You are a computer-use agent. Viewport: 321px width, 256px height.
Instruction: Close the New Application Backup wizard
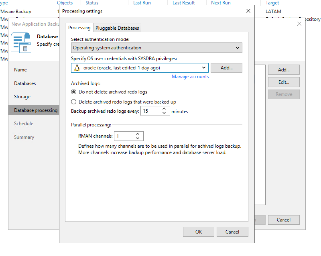click(299, 24)
